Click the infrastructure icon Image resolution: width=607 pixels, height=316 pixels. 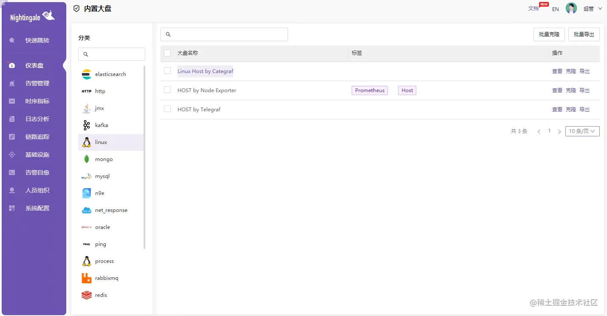12,155
